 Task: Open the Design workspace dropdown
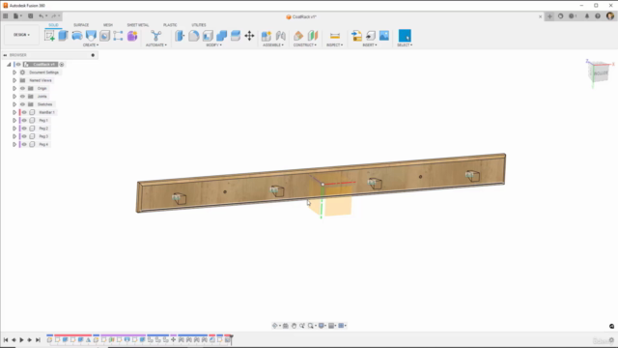coord(21,35)
